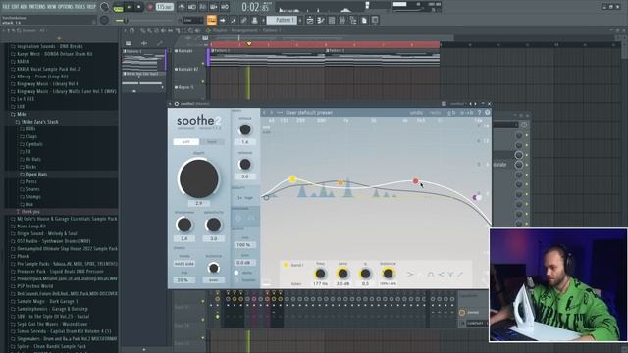Click the band gain knob showing 3.3 dB
This screenshot has height=353, width=628.
pos(342,274)
